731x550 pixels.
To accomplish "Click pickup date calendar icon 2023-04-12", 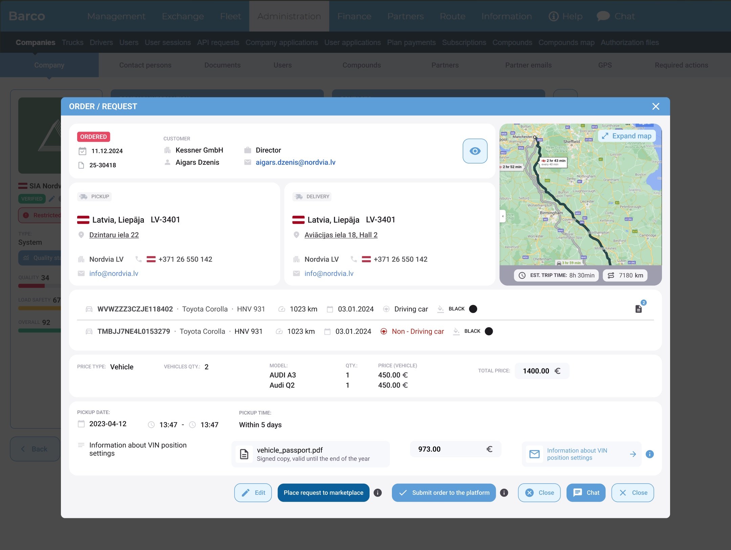I will (x=81, y=424).
